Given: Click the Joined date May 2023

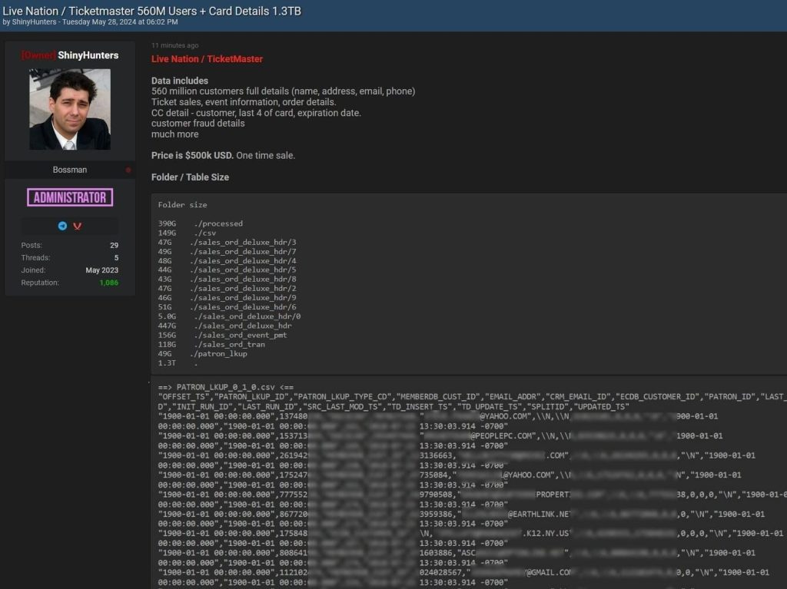Looking at the screenshot, I should 102,270.
